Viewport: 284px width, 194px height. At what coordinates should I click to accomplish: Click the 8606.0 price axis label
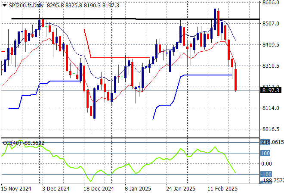271,3
